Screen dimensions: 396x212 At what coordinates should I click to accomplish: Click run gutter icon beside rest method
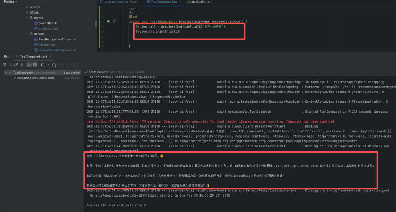pyautogui.click(x=109, y=22)
